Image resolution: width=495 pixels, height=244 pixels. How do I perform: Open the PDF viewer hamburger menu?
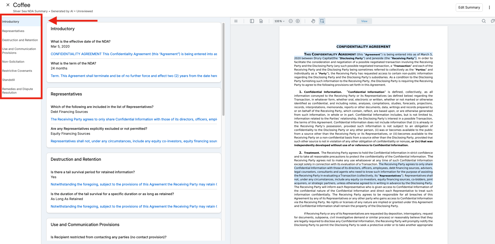(x=236, y=21)
